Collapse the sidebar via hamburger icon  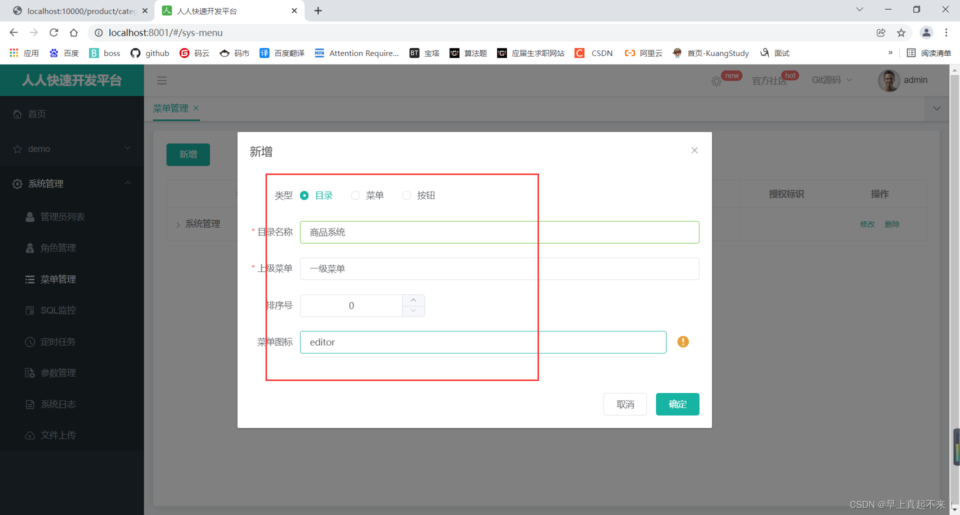(161, 80)
